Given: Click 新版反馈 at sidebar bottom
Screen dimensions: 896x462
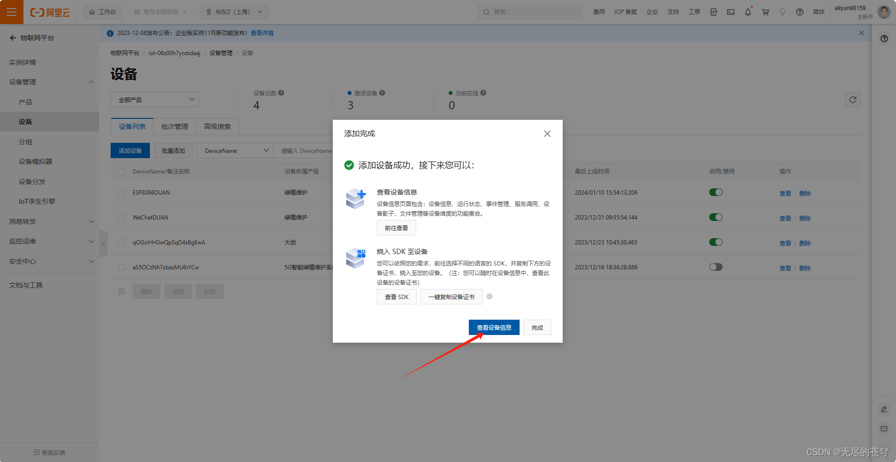Looking at the screenshot, I should click(50, 452).
